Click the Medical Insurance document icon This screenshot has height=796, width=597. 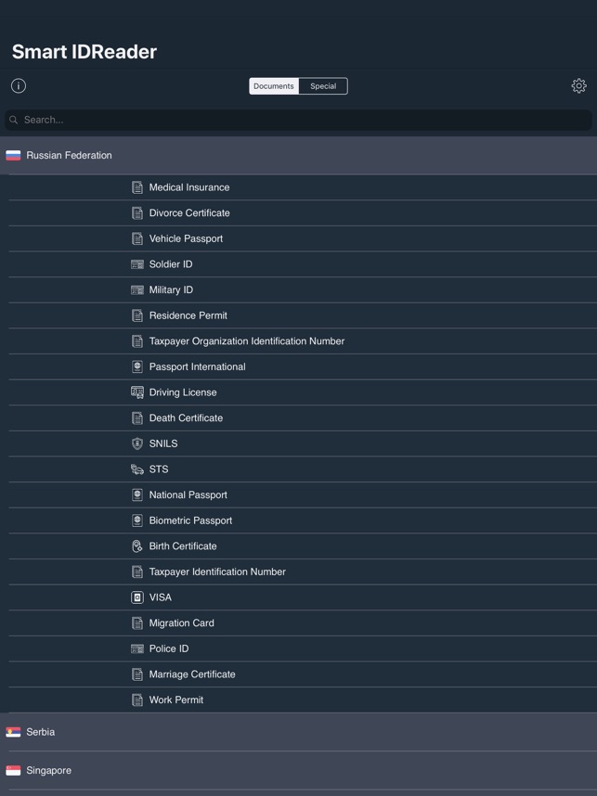point(137,187)
